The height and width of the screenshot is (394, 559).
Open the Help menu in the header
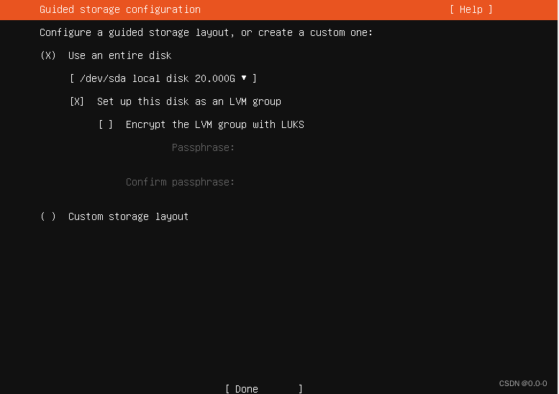point(471,9)
